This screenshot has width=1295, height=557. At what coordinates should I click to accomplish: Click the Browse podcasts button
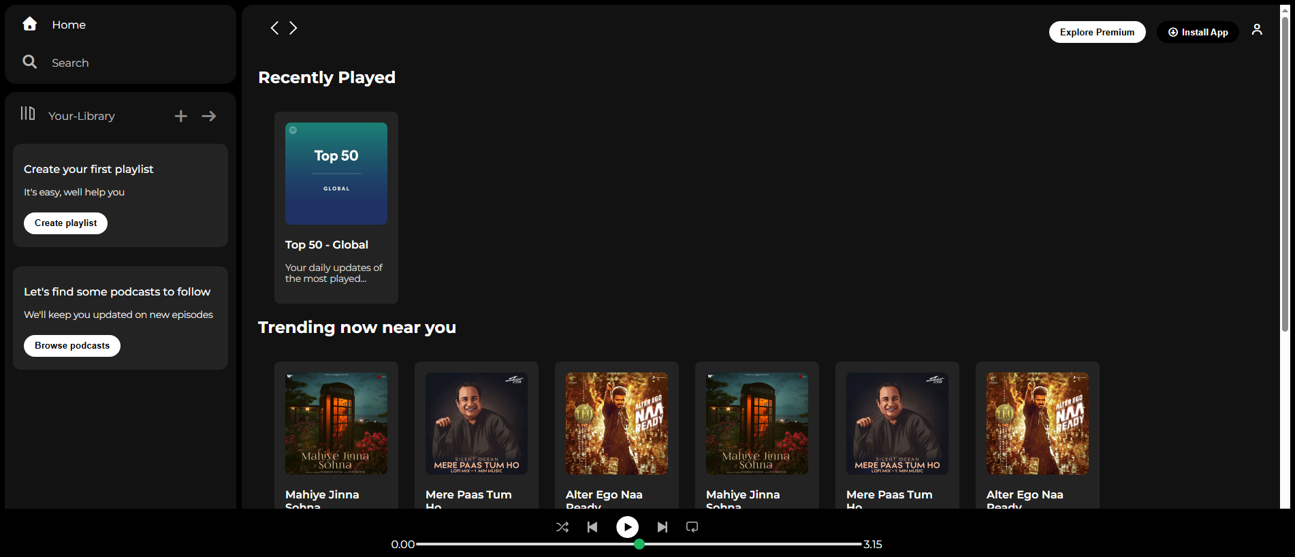72,346
